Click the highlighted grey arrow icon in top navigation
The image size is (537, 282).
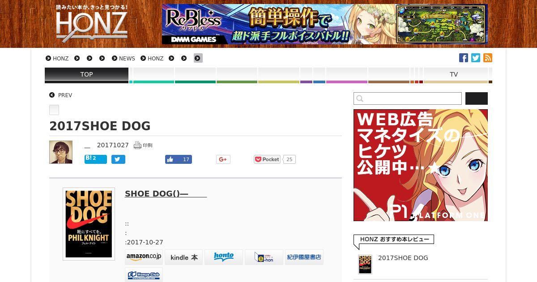pos(198,58)
